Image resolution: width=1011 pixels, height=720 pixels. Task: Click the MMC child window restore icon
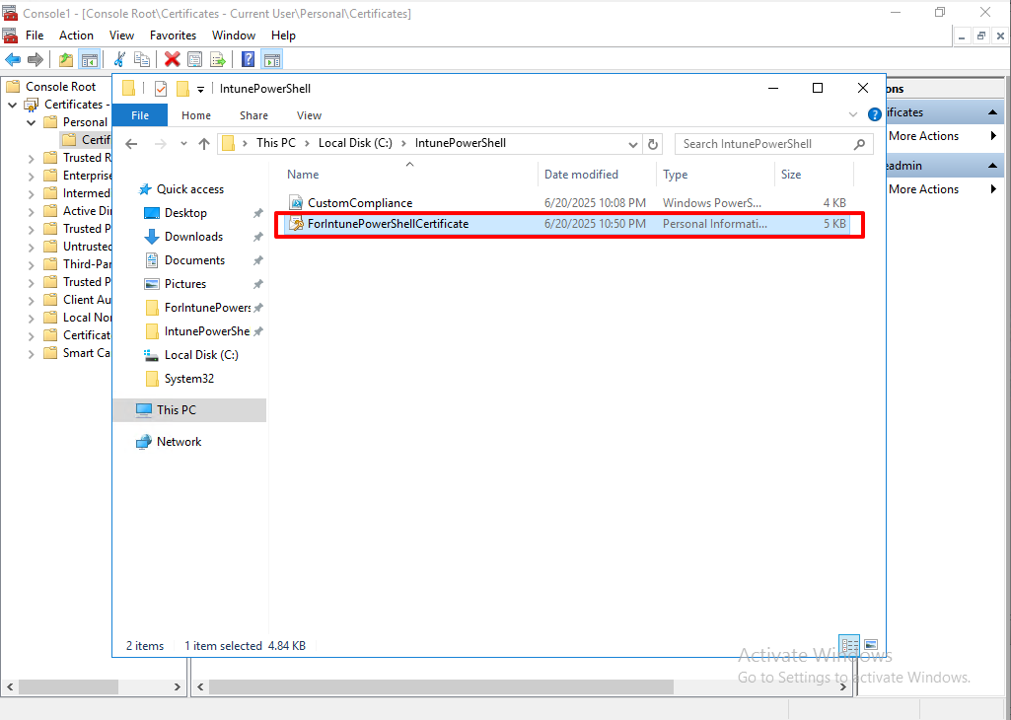click(981, 36)
